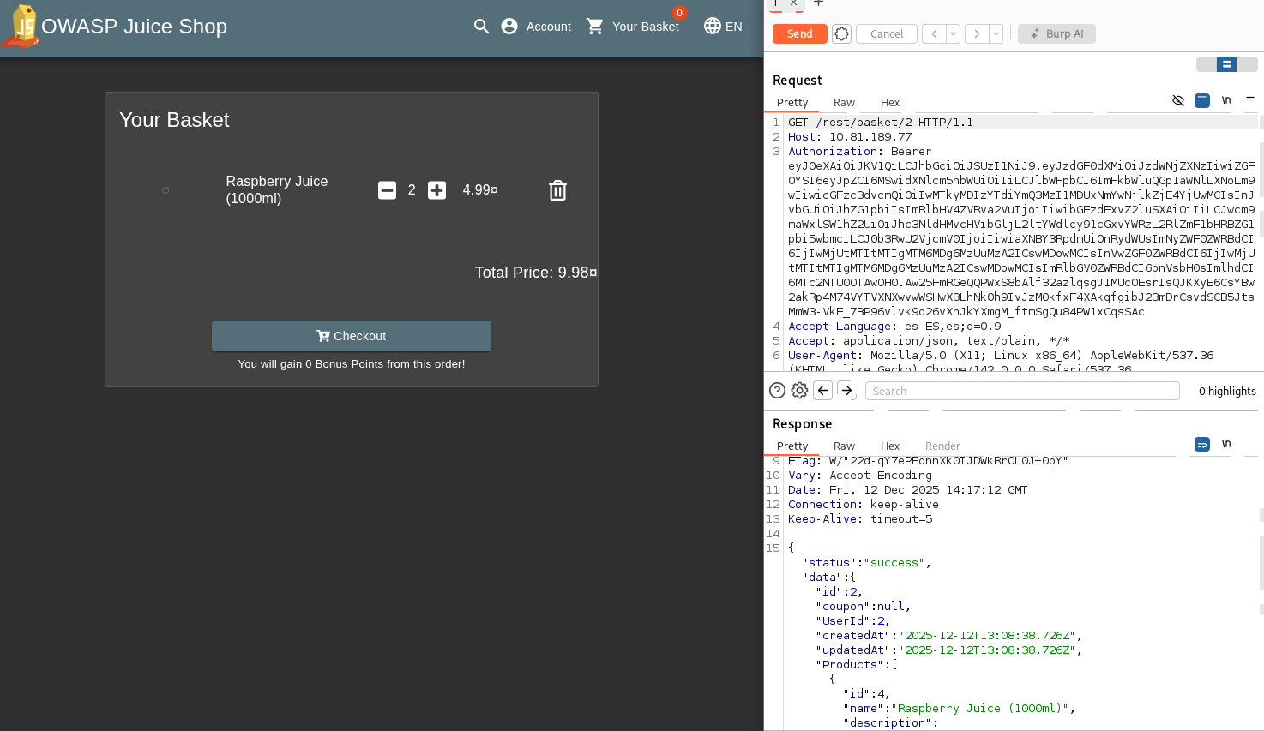Toggle non-printable \n characters in Response

click(x=1226, y=444)
